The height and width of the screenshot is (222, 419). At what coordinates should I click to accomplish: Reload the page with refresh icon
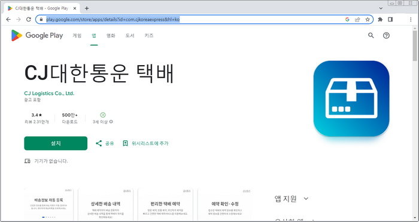29,20
